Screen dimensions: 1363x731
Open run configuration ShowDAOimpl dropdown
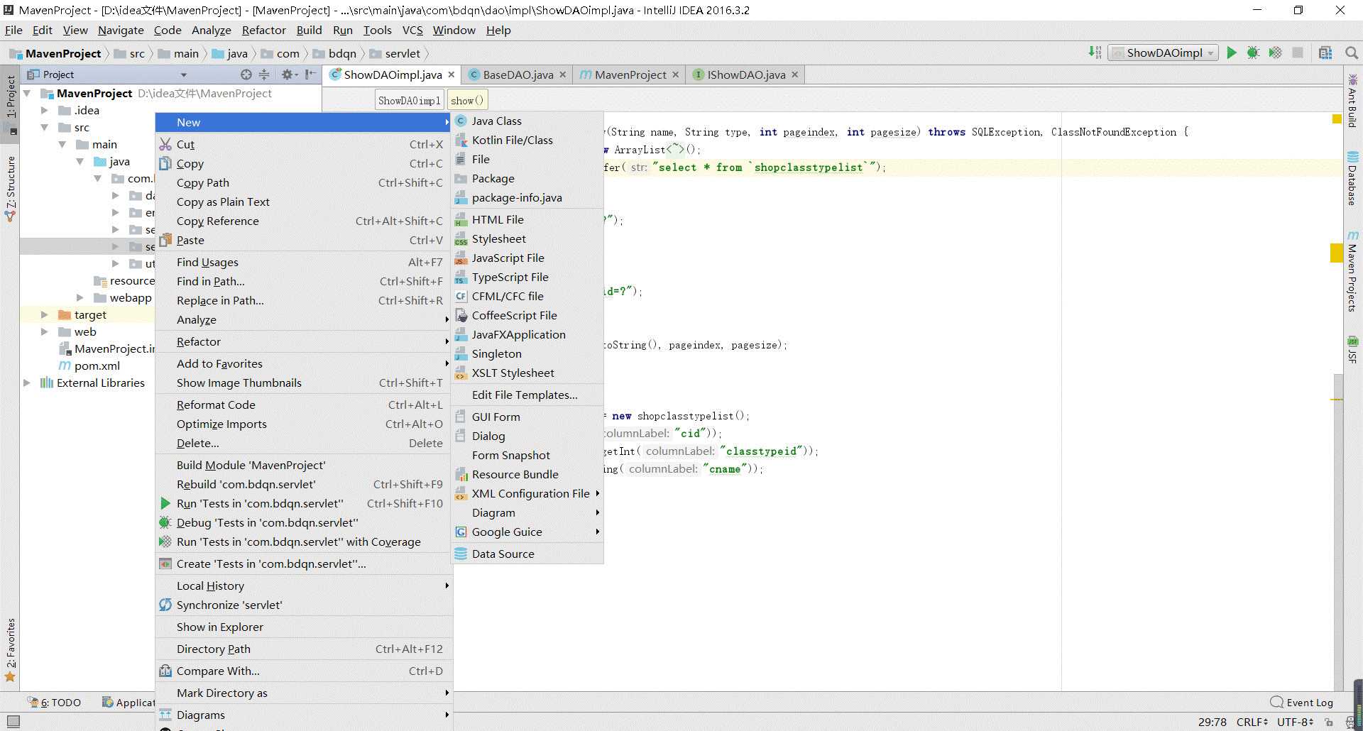click(1163, 53)
